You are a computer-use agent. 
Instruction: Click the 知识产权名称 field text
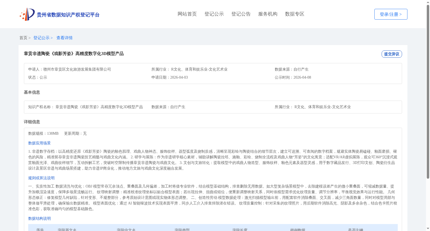click(85, 107)
